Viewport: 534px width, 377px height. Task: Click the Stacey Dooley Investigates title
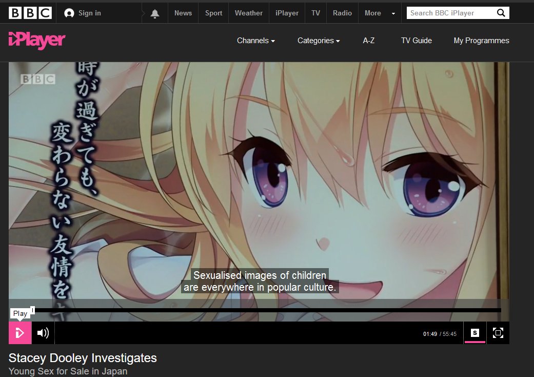point(83,358)
